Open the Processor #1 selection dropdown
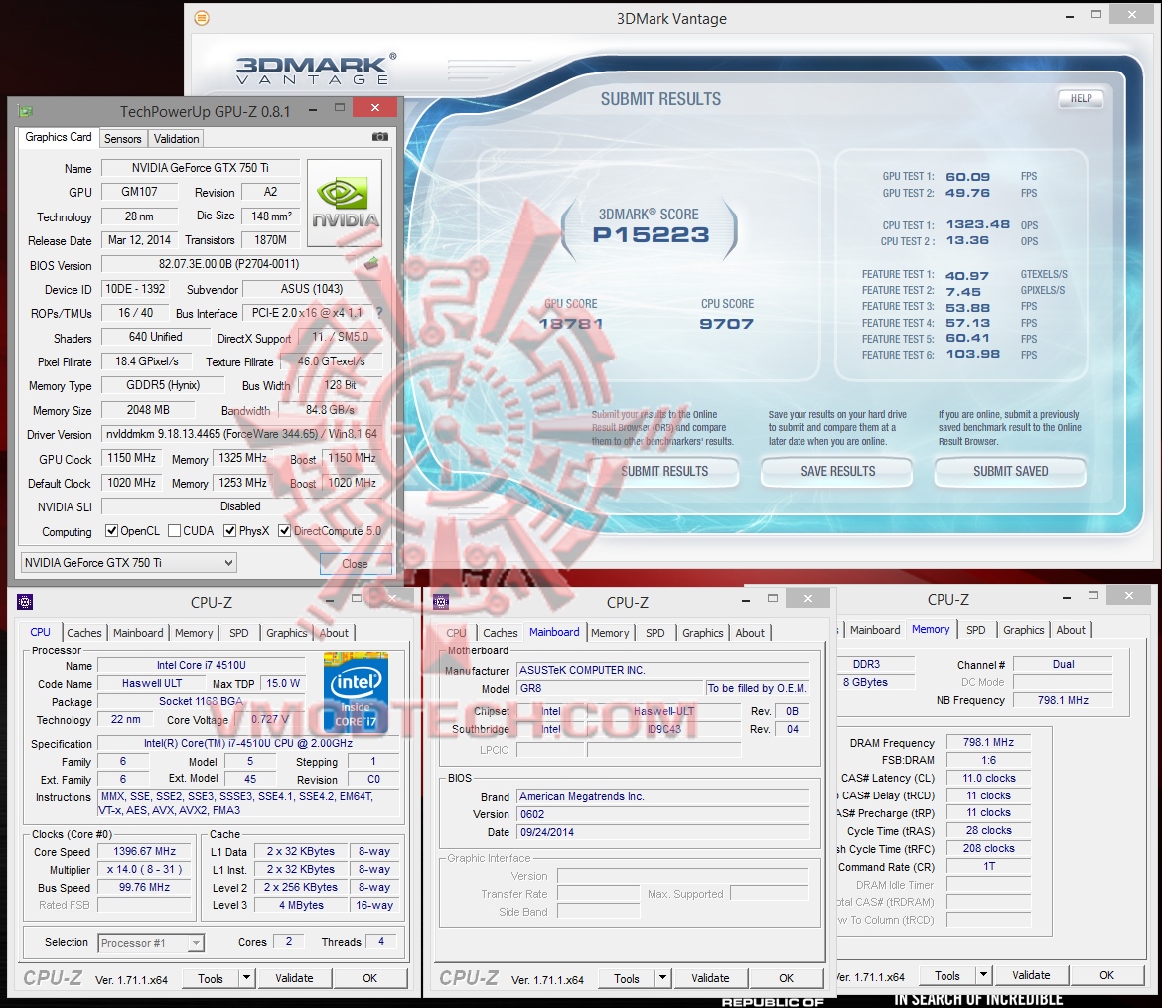1162x1008 pixels. pyautogui.click(x=151, y=942)
